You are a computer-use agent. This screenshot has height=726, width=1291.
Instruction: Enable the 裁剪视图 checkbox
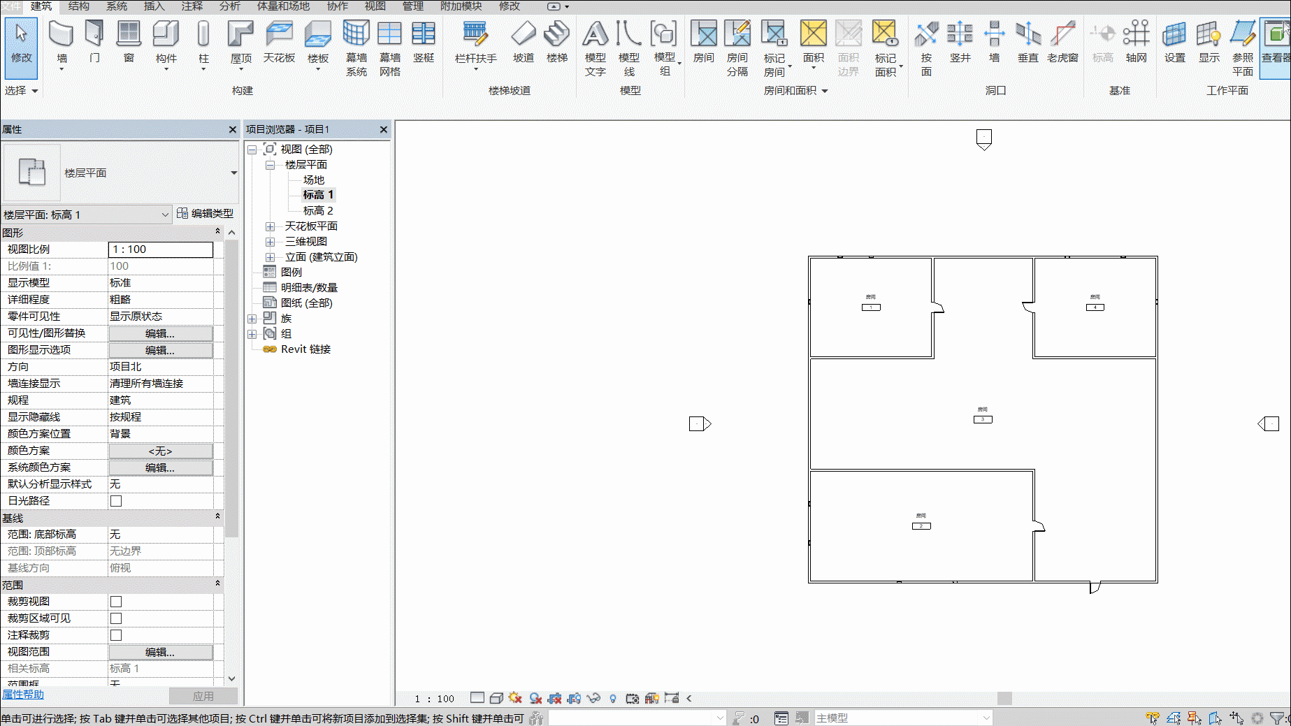(x=116, y=602)
